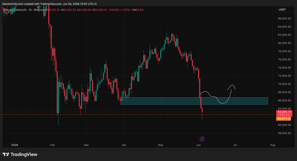Viewport: 297px width, 161px height.
Task: Click the Aug label on the time axis
Action: click(x=273, y=145)
